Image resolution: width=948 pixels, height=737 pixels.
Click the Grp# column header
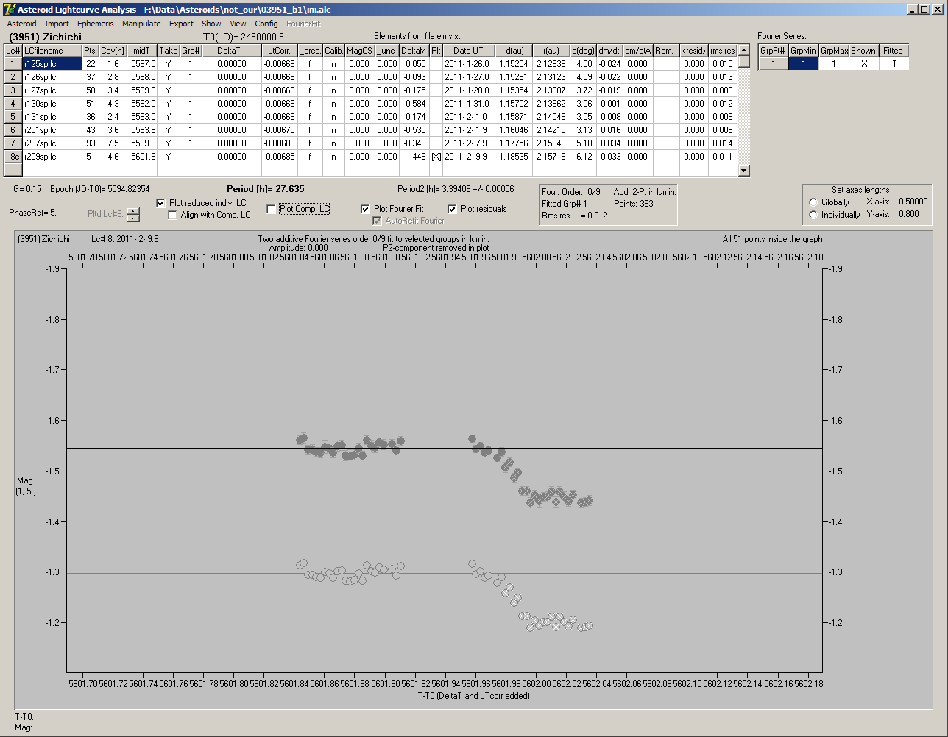tap(191, 51)
